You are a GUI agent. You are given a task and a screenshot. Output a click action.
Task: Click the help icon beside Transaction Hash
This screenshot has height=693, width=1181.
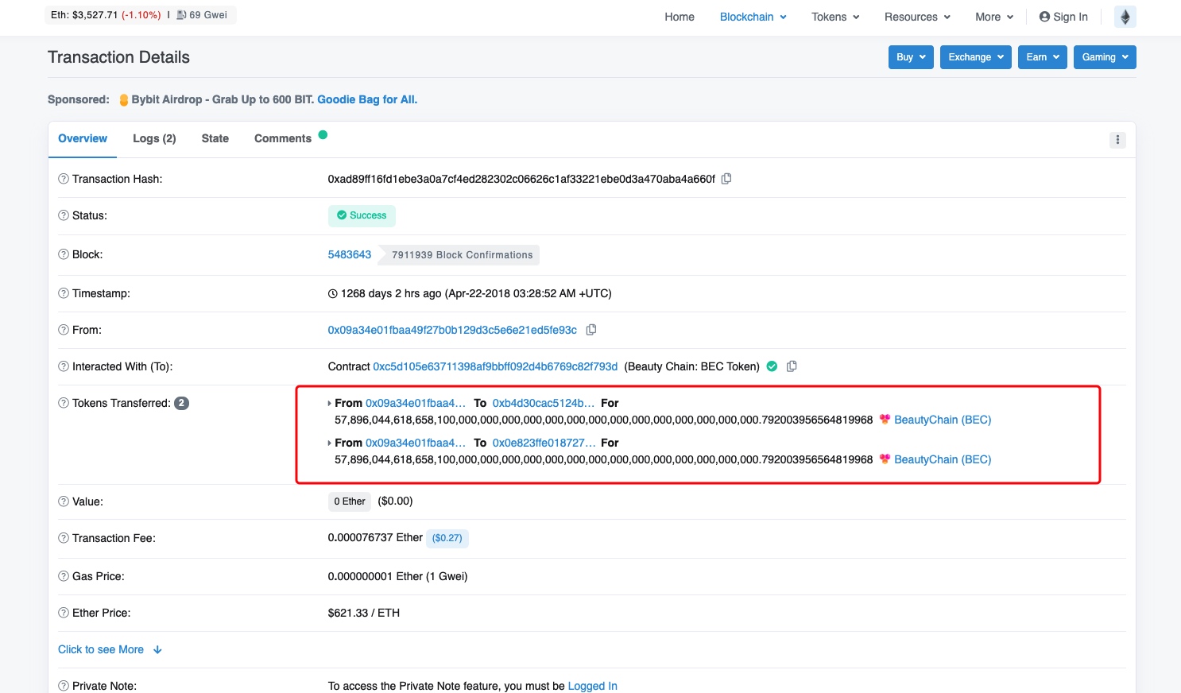64,179
